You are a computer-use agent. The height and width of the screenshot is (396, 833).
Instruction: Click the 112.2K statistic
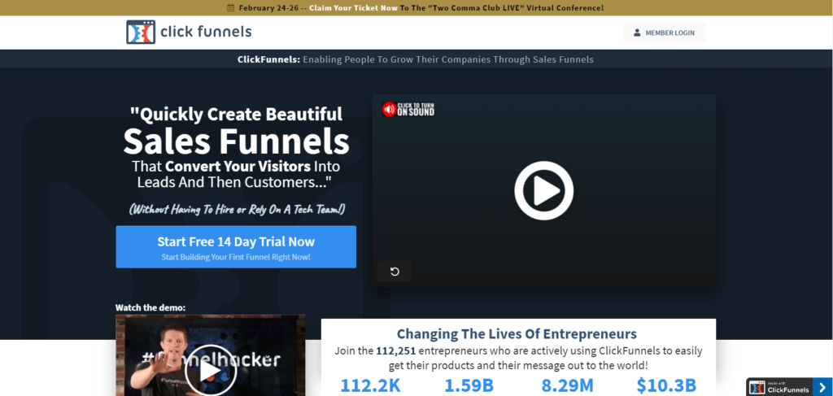coord(370,385)
